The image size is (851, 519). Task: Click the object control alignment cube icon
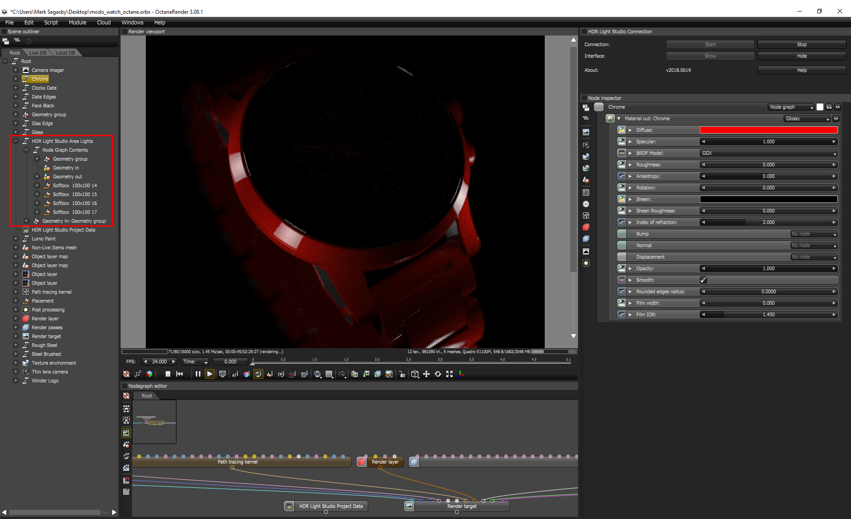tap(415, 374)
